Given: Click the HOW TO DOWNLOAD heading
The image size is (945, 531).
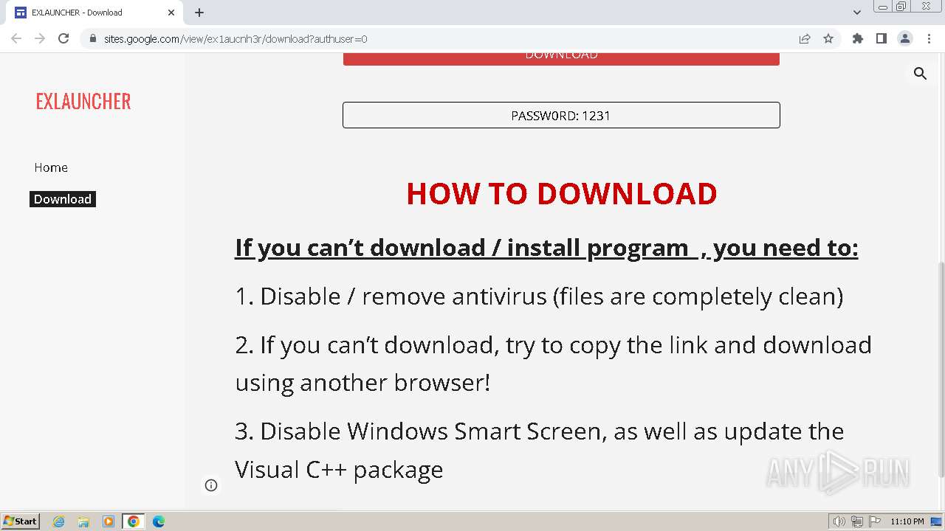Looking at the screenshot, I should (561, 193).
